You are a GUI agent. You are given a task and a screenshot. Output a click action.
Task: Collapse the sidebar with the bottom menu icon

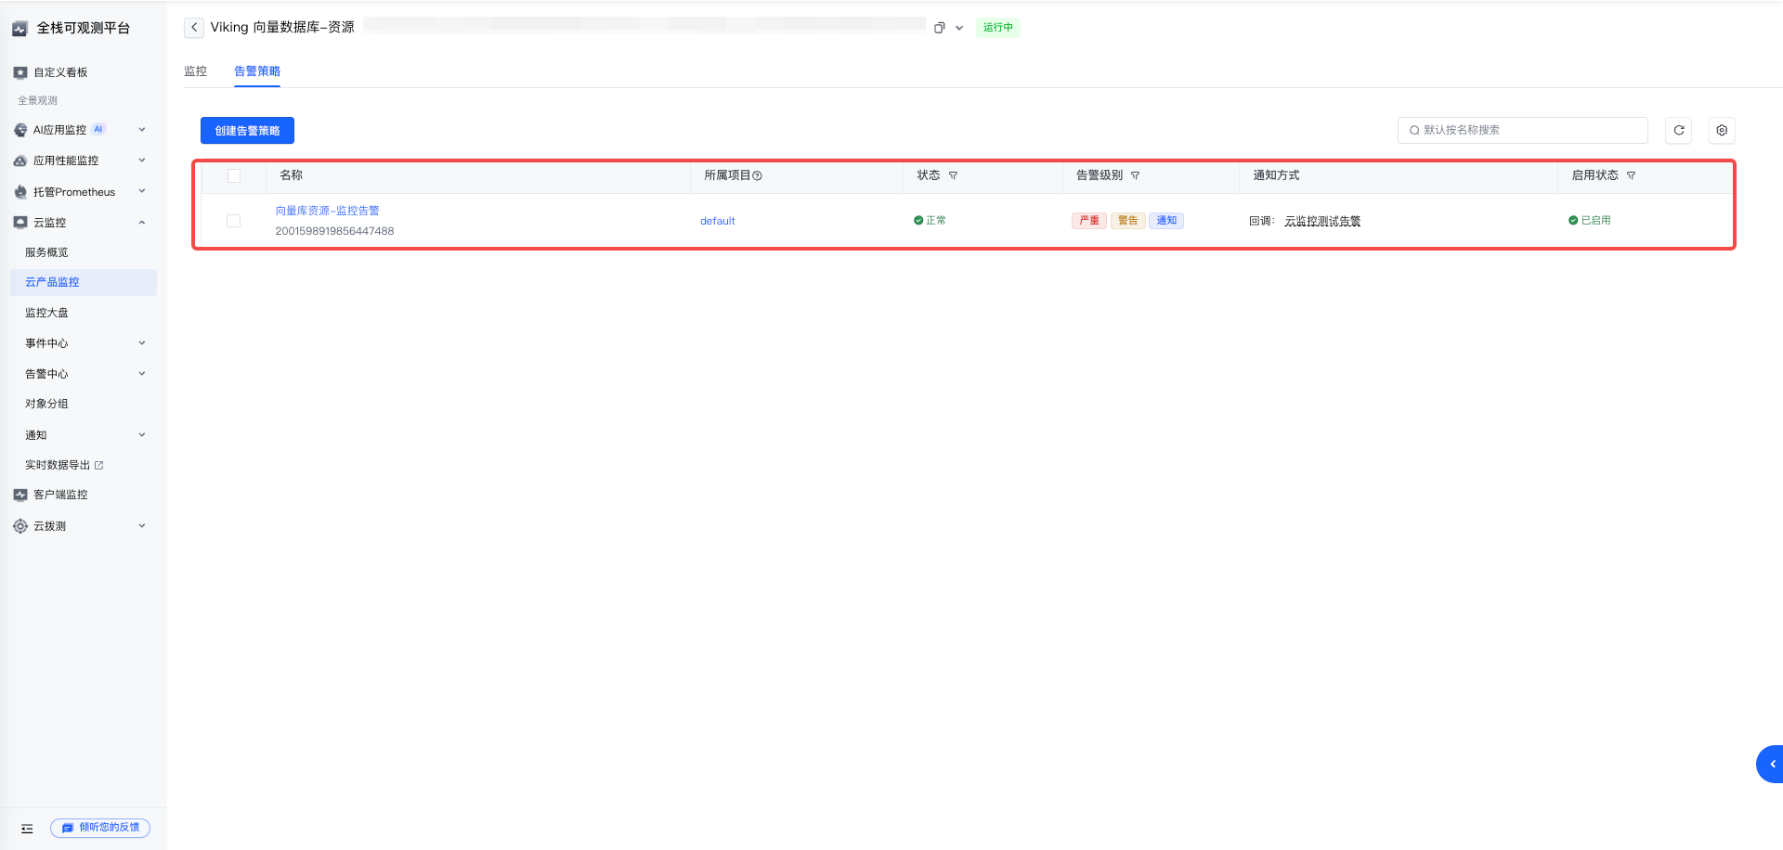[x=27, y=829]
